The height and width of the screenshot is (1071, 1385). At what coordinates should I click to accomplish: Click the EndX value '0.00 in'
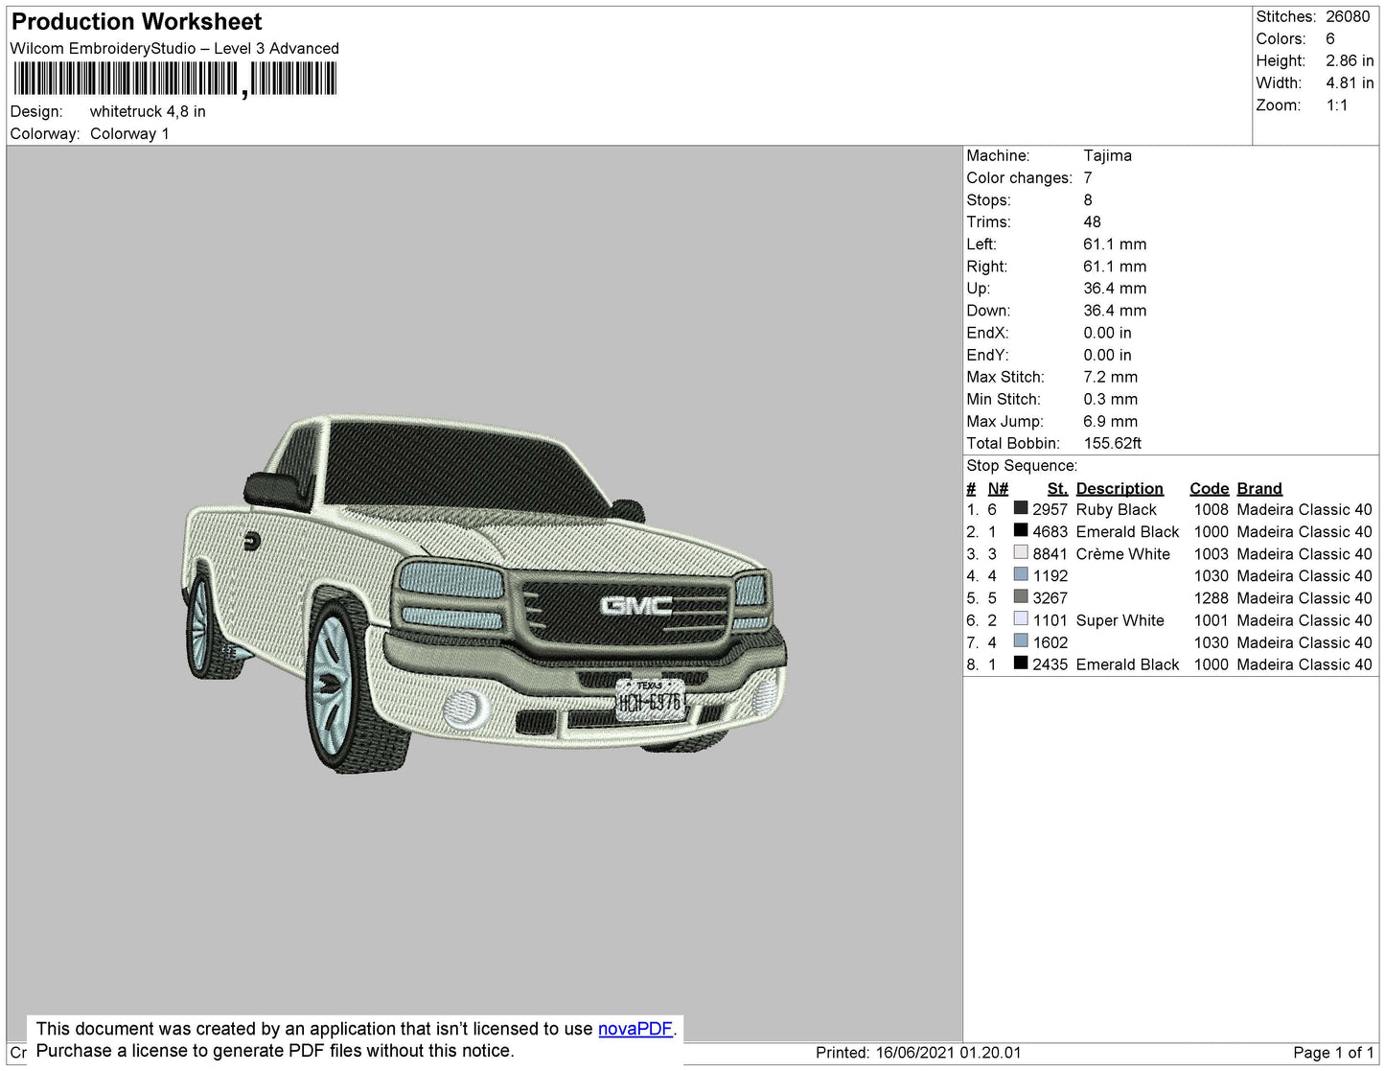click(x=1107, y=333)
